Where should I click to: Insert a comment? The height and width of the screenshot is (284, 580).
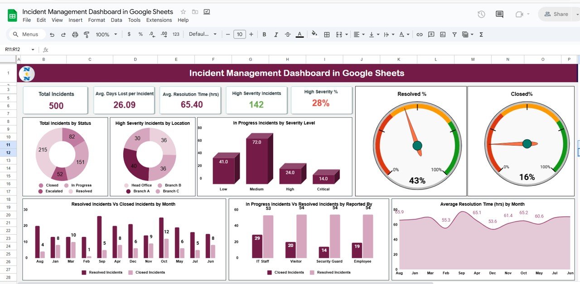click(x=431, y=34)
